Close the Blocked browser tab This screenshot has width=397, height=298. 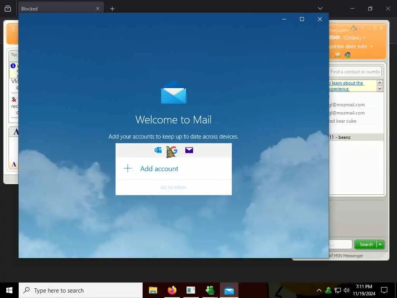point(98,9)
